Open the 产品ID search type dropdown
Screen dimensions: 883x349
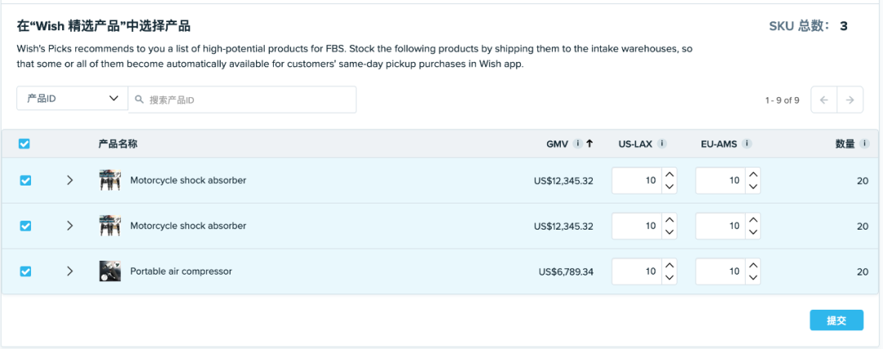point(72,99)
